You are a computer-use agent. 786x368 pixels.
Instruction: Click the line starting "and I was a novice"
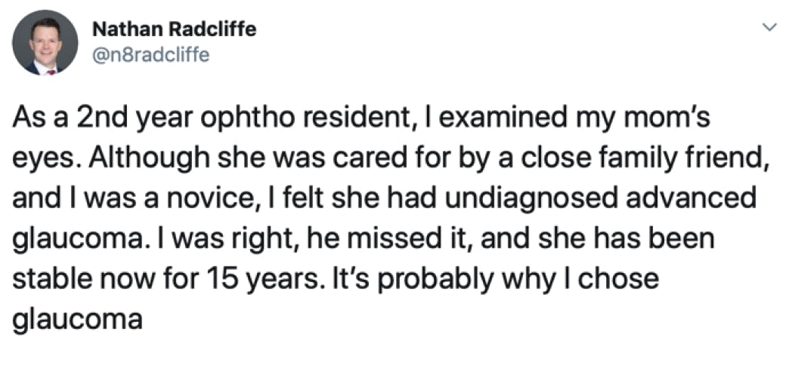[x=385, y=199]
